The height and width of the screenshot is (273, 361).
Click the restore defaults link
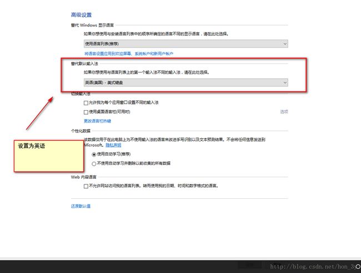81,206
